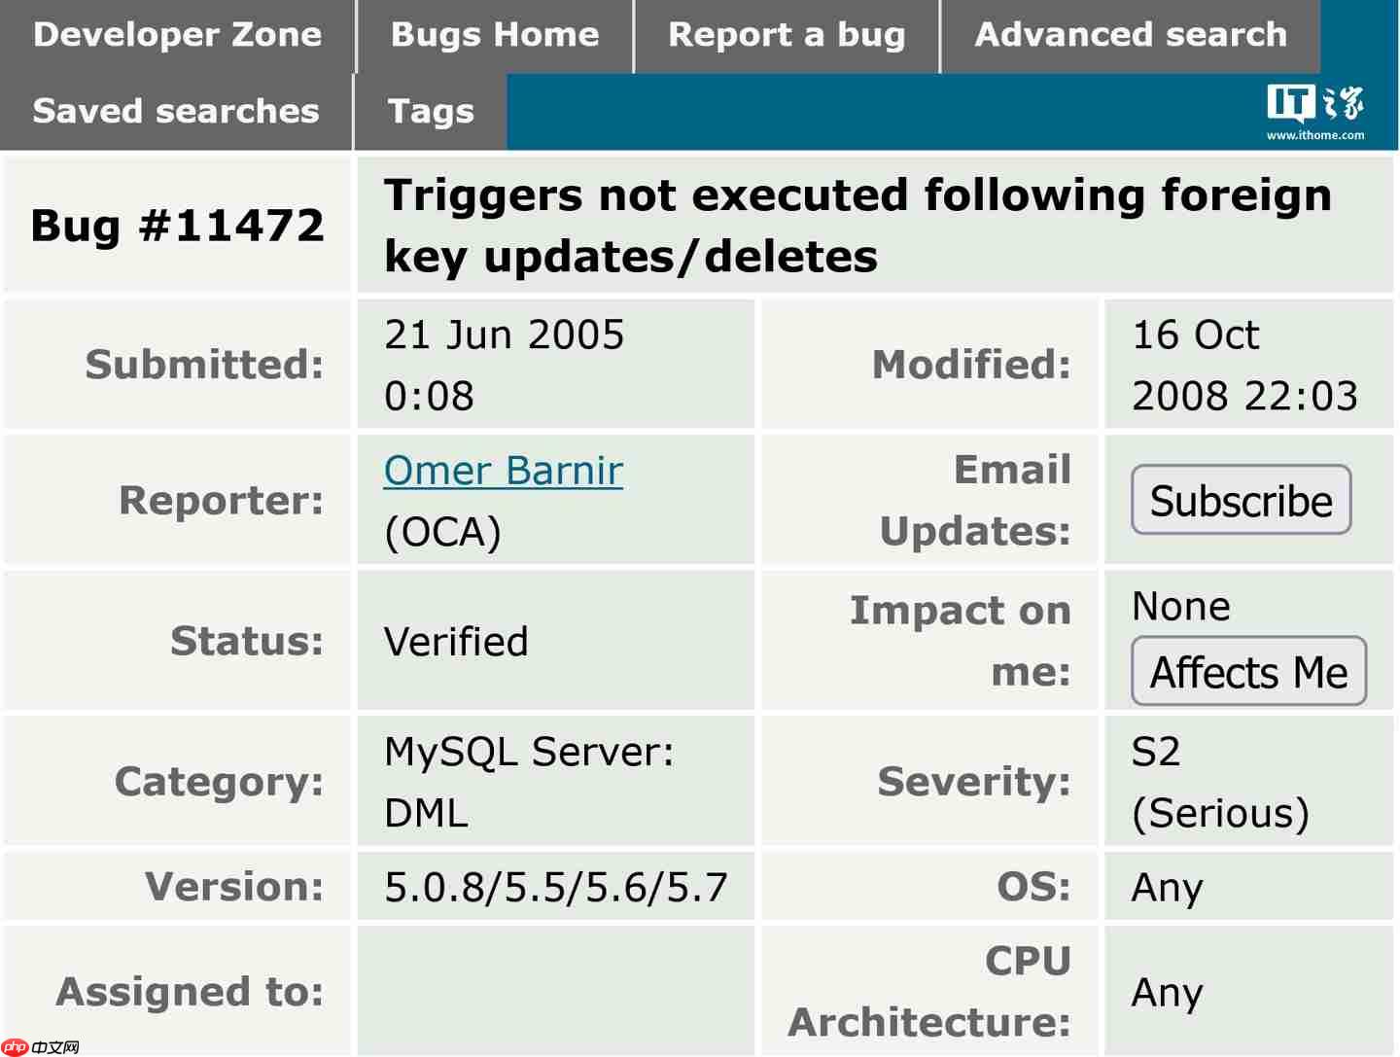Select the Status field showing Verified
The image size is (1400, 1057).
pyautogui.click(x=456, y=641)
